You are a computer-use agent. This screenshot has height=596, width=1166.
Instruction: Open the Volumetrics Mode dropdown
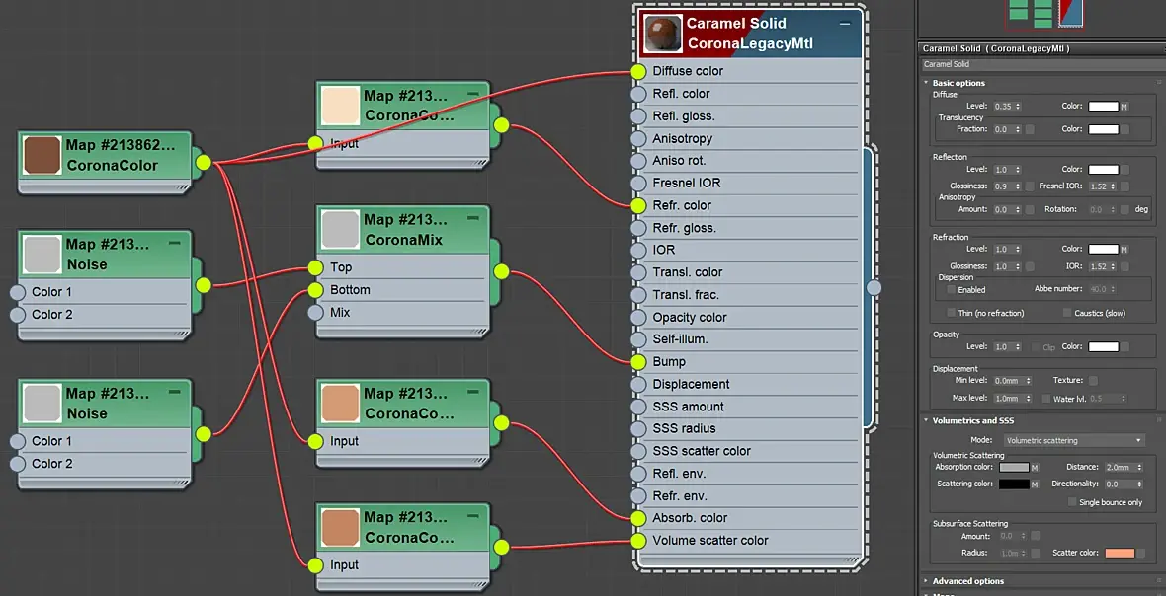coord(1074,441)
